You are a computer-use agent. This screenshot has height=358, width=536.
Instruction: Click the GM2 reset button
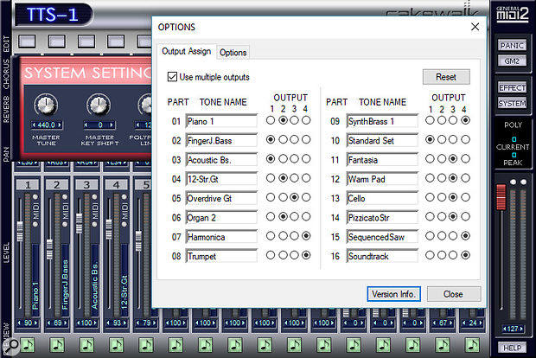click(512, 61)
